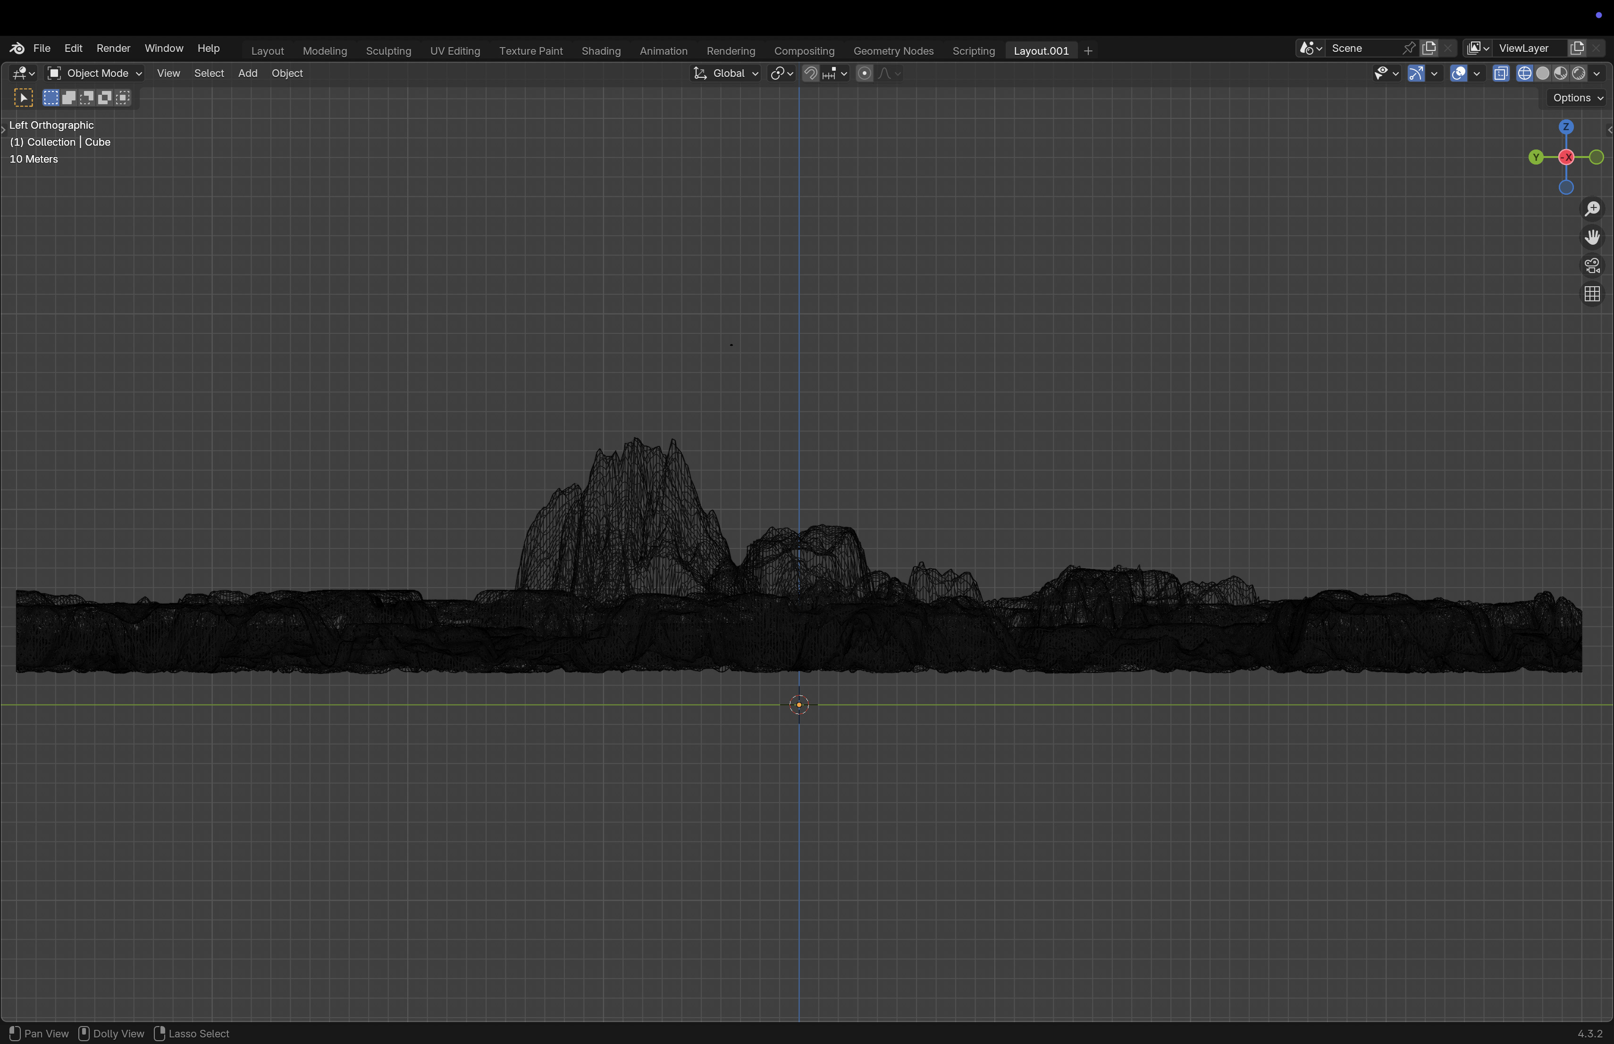Toggle viewport overlays

coord(1458,73)
